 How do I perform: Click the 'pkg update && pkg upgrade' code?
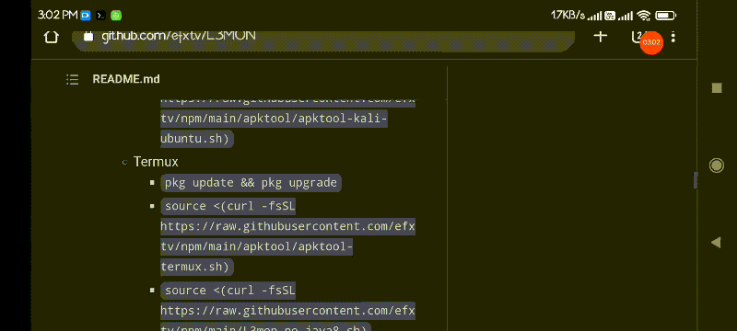click(251, 182)
